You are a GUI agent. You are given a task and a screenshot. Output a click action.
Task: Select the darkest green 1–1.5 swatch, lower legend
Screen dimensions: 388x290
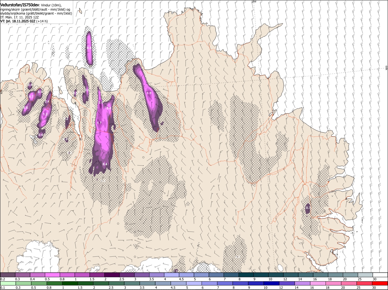[x=70, y=283]
